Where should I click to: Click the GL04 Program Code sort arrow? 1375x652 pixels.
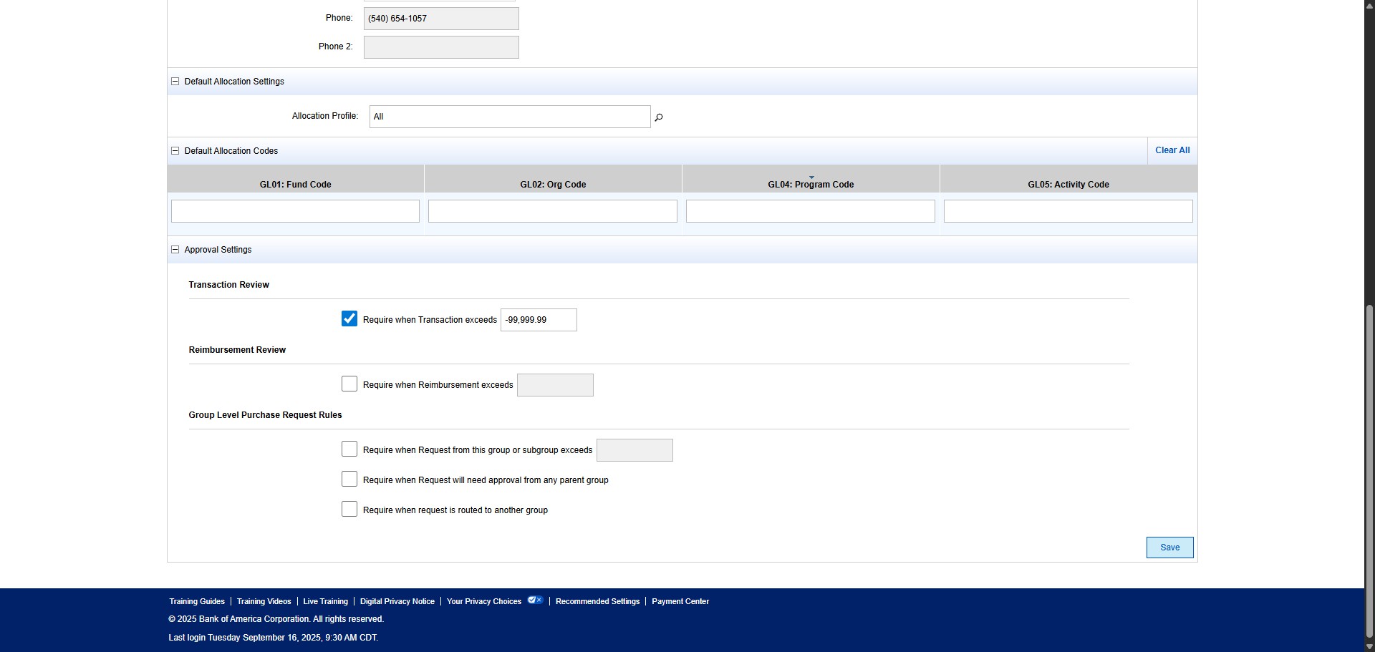[811, 177]
